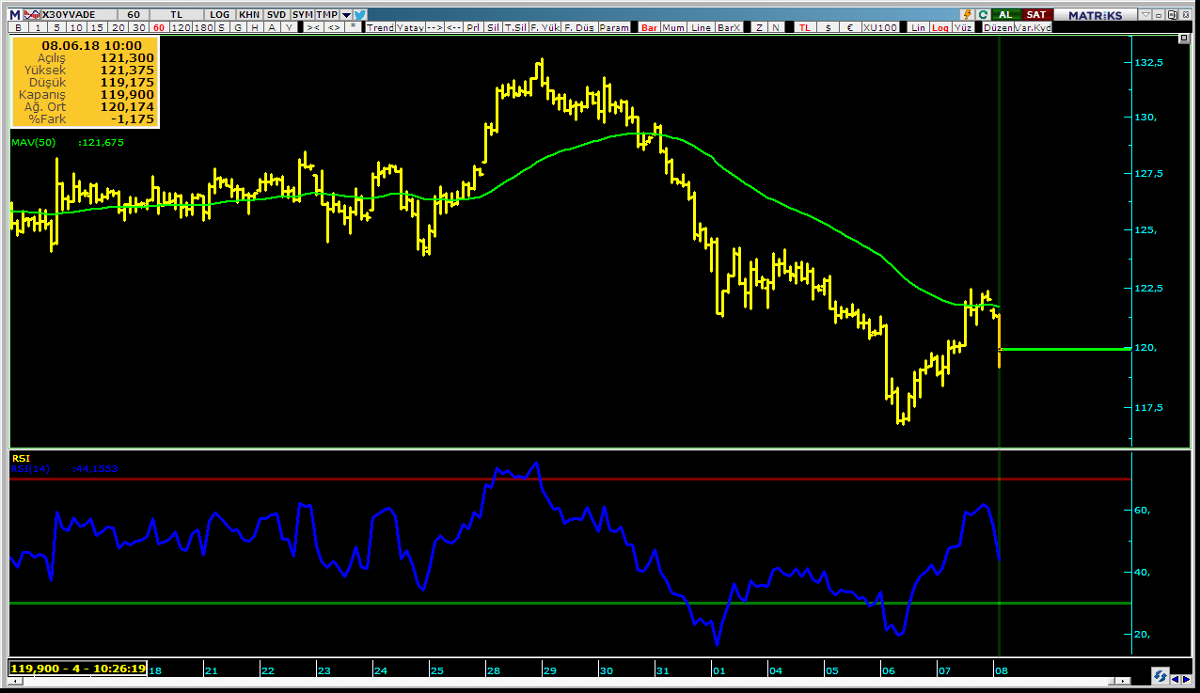Switch to the G daily period

239,27
